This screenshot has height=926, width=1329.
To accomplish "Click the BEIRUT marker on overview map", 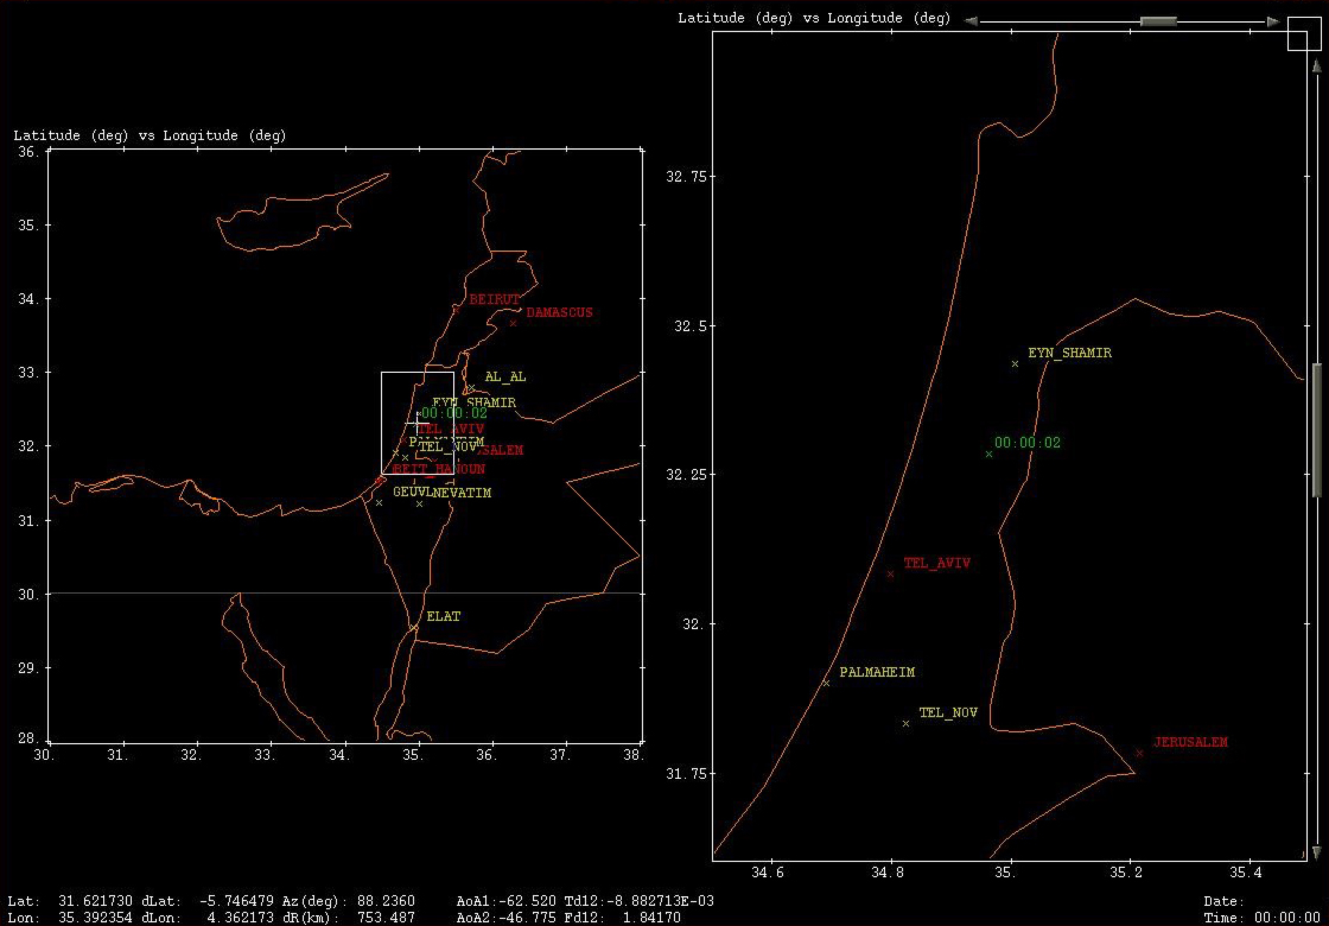I will click(456, 309).
